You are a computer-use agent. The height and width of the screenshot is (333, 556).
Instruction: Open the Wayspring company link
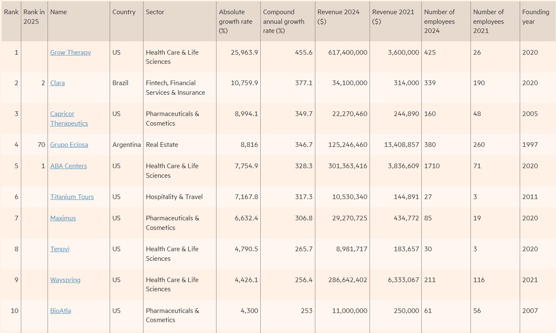[65, 280]
